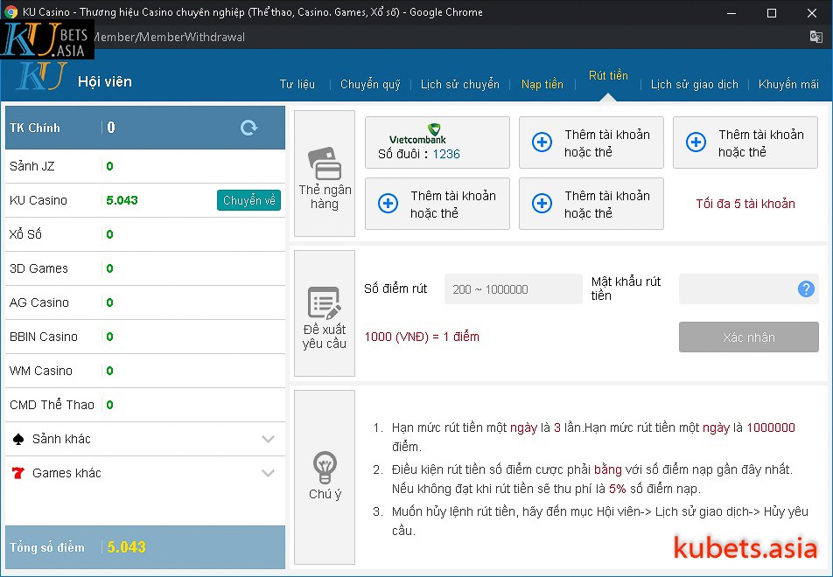Click the red 7 icon beside Games khác
The width and height of the screenshot is (833, 577).
coord(18,473)
